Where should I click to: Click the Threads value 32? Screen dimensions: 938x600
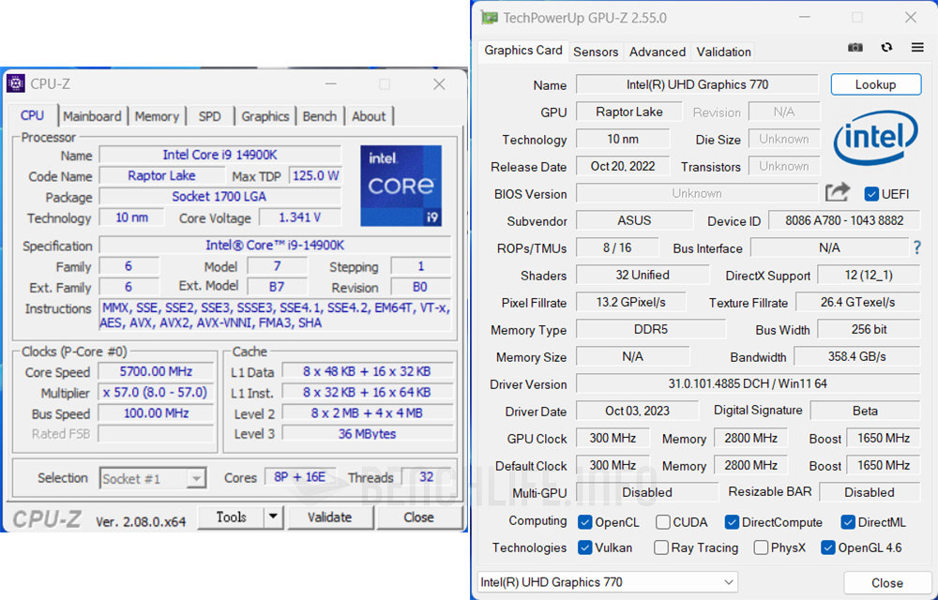(x=426, y=477)
